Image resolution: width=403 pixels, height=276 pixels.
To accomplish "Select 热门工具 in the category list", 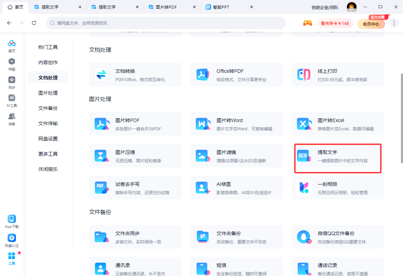I will [48, 47].
